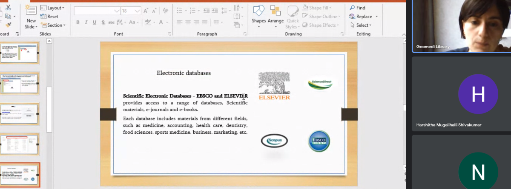The width and height of the screenshot is (511, 189).
Task: Click Harshitha Mugalihalli Shivakumar participant tile
Action: coord(461,94)
